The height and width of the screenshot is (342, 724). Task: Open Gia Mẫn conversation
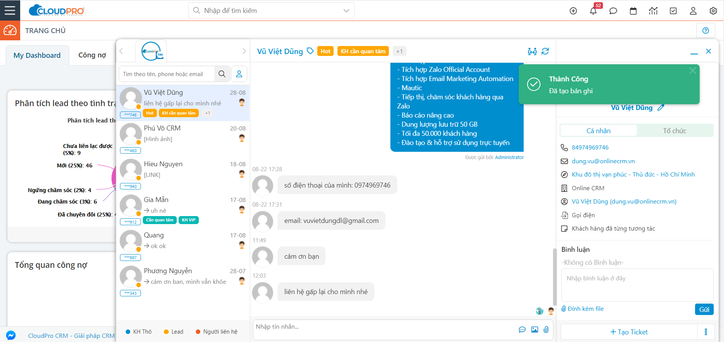(183, 210)
